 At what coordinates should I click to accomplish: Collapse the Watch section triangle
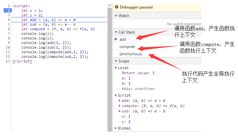click(116, 16)
